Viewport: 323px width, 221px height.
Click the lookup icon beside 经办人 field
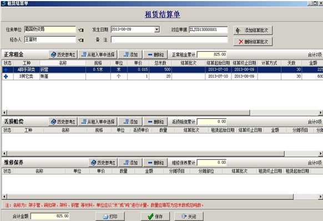pyautogui.click(x=81, y=40)
